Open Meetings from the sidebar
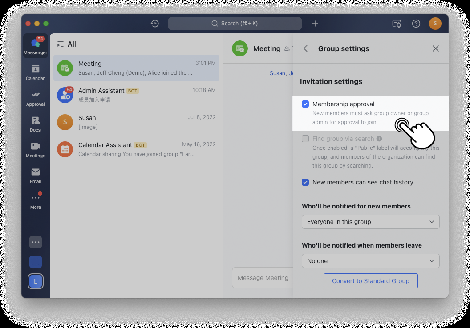The image size is (470, 328). pyautogui.click(x=35, y=150)
